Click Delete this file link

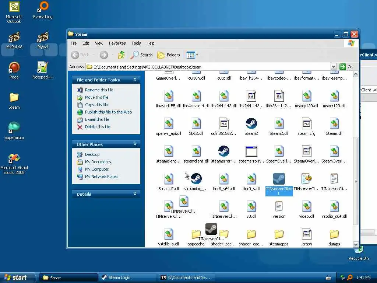pyautogui.click(x=98, y=127)
